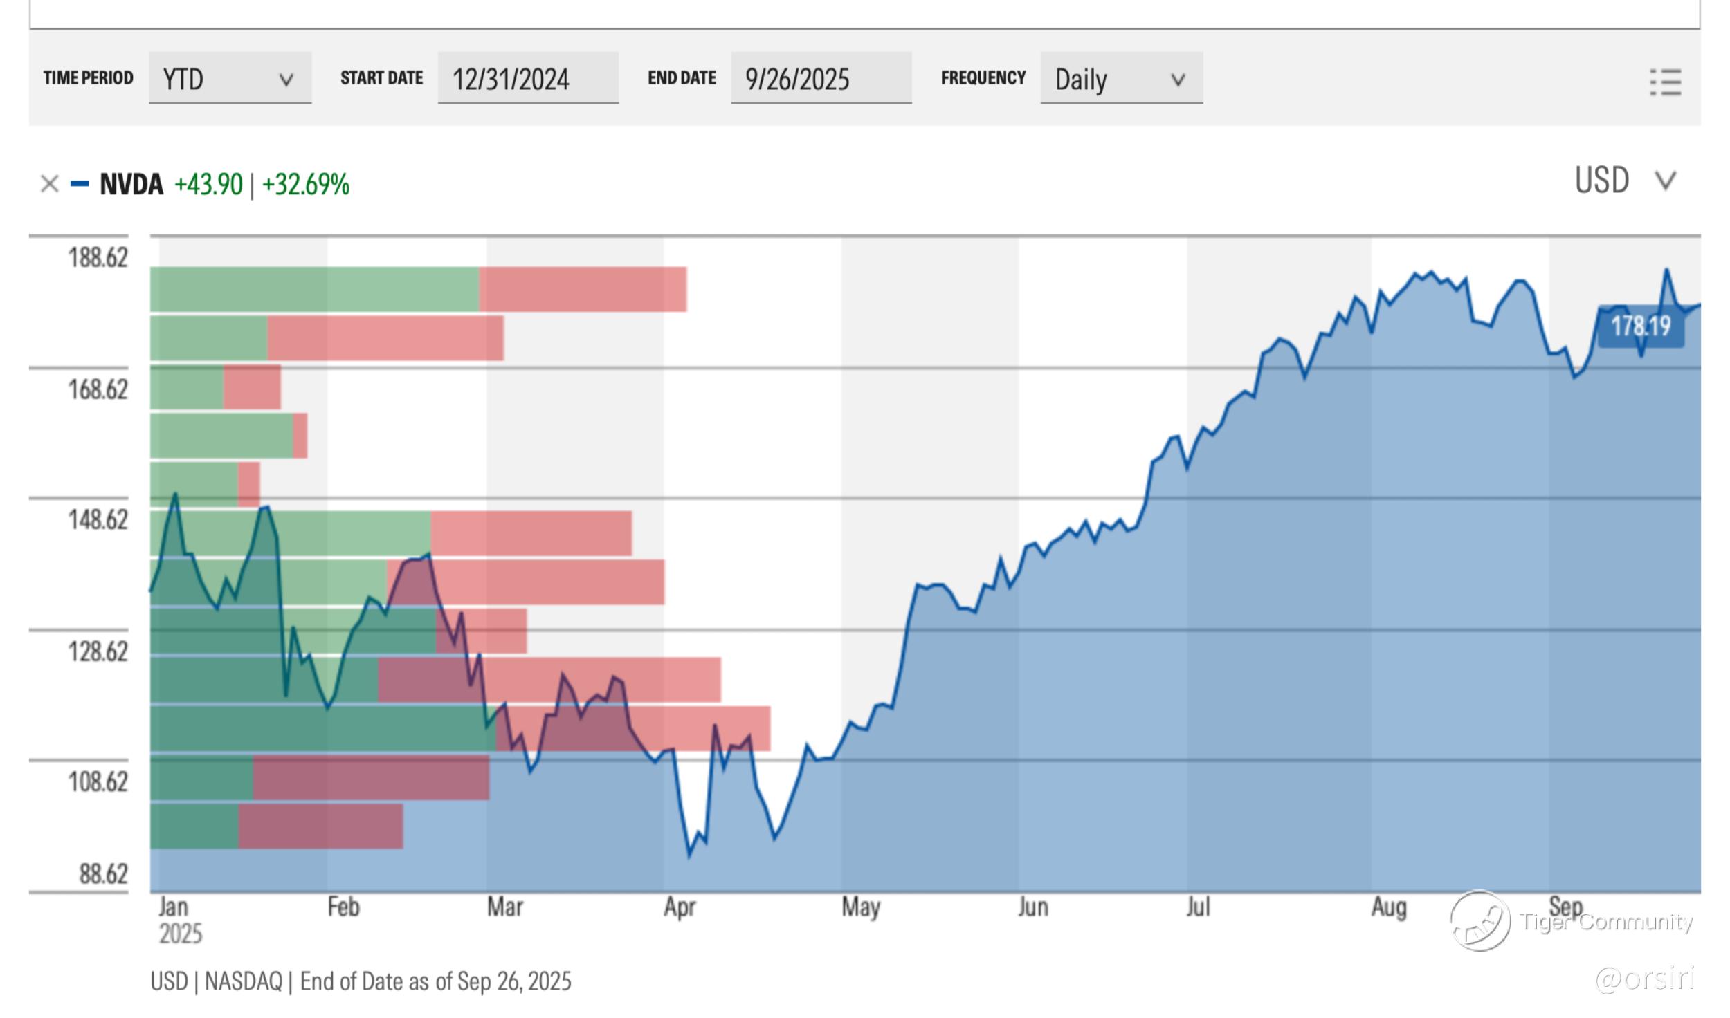The image size is (1730, 1018).
Task: Click the NVDA blue line legend marker
Action: 80,184
